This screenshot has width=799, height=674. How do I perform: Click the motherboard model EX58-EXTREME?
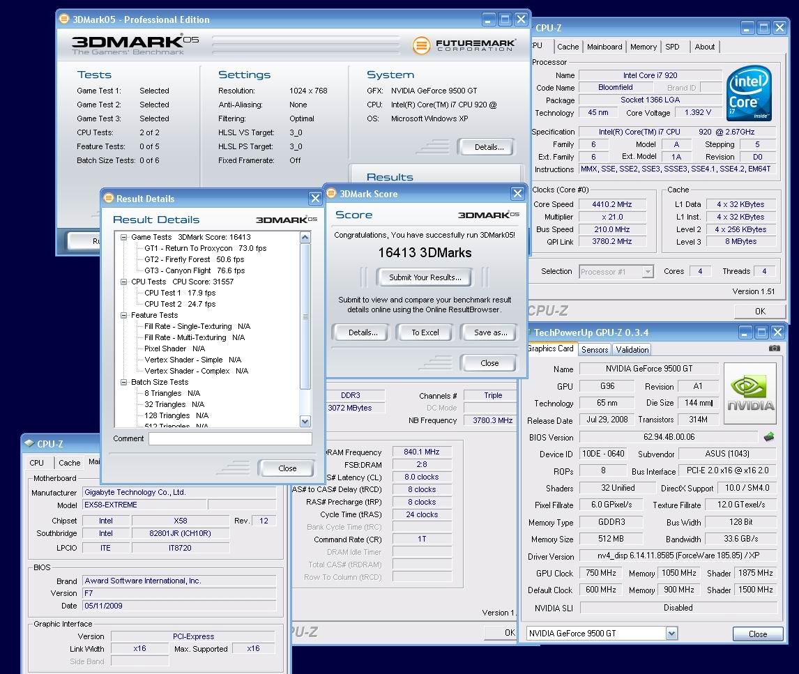point(144,505)
